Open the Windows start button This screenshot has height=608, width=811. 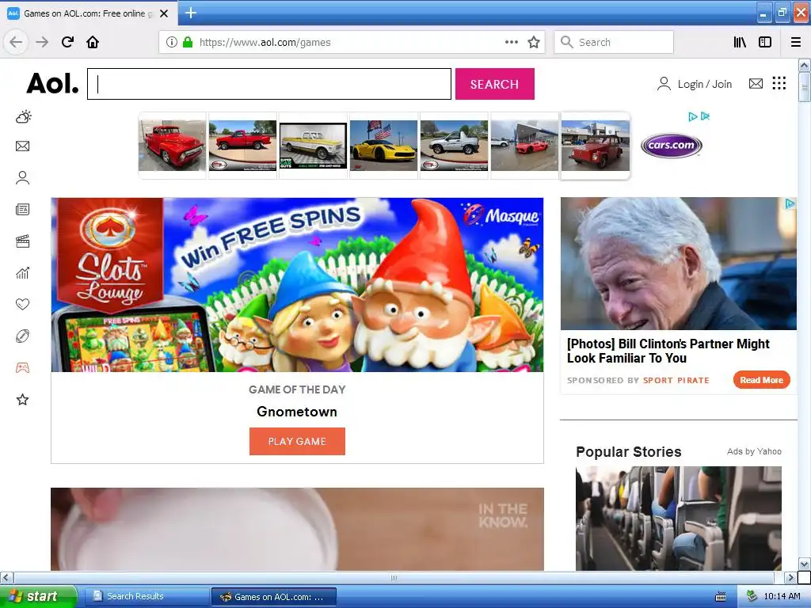point(39,596)
